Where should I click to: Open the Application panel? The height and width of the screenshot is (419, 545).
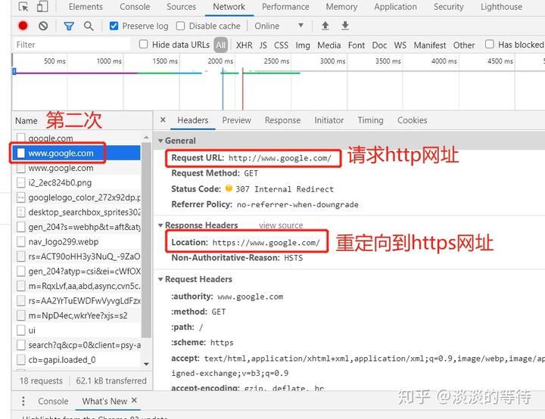coord(395,7)
